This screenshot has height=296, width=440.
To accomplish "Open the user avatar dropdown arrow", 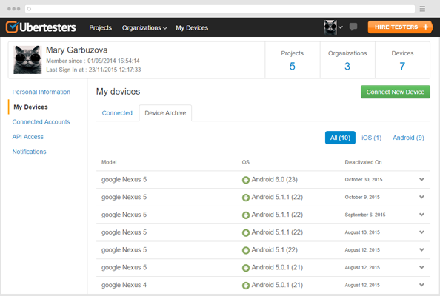I will tap(341, 27).
